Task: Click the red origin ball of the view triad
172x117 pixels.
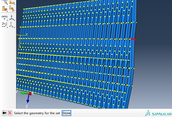Action: (30, 94)
